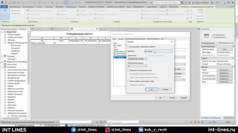Click Cancel in the Format dialog
This screenshot has height=133, width=238.
pyautogui.click(x=165, y=89)
